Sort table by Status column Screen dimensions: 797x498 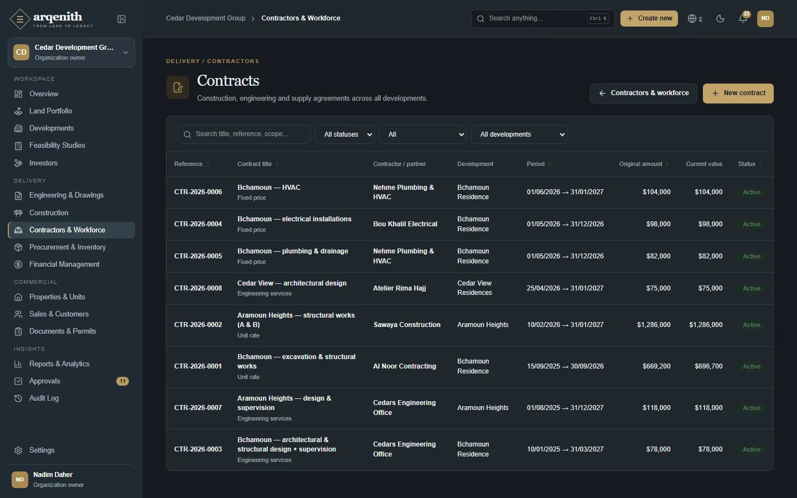click(751, 164)
